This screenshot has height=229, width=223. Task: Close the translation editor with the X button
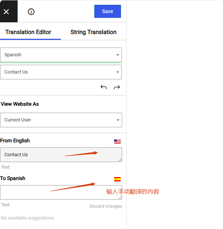pyautogui.click(x=8, y=11)
